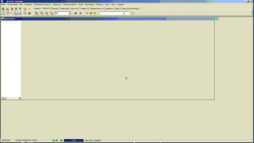
Task: Switch to the Справка toolbar tab
Action: (x=37, y=9)
